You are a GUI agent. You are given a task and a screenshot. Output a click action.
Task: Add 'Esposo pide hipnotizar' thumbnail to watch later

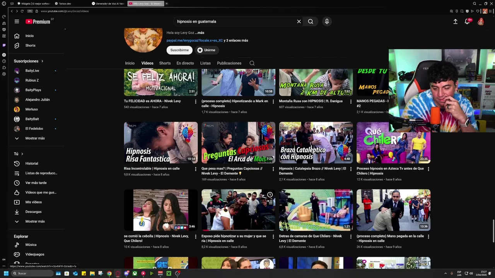coord(270,195)
